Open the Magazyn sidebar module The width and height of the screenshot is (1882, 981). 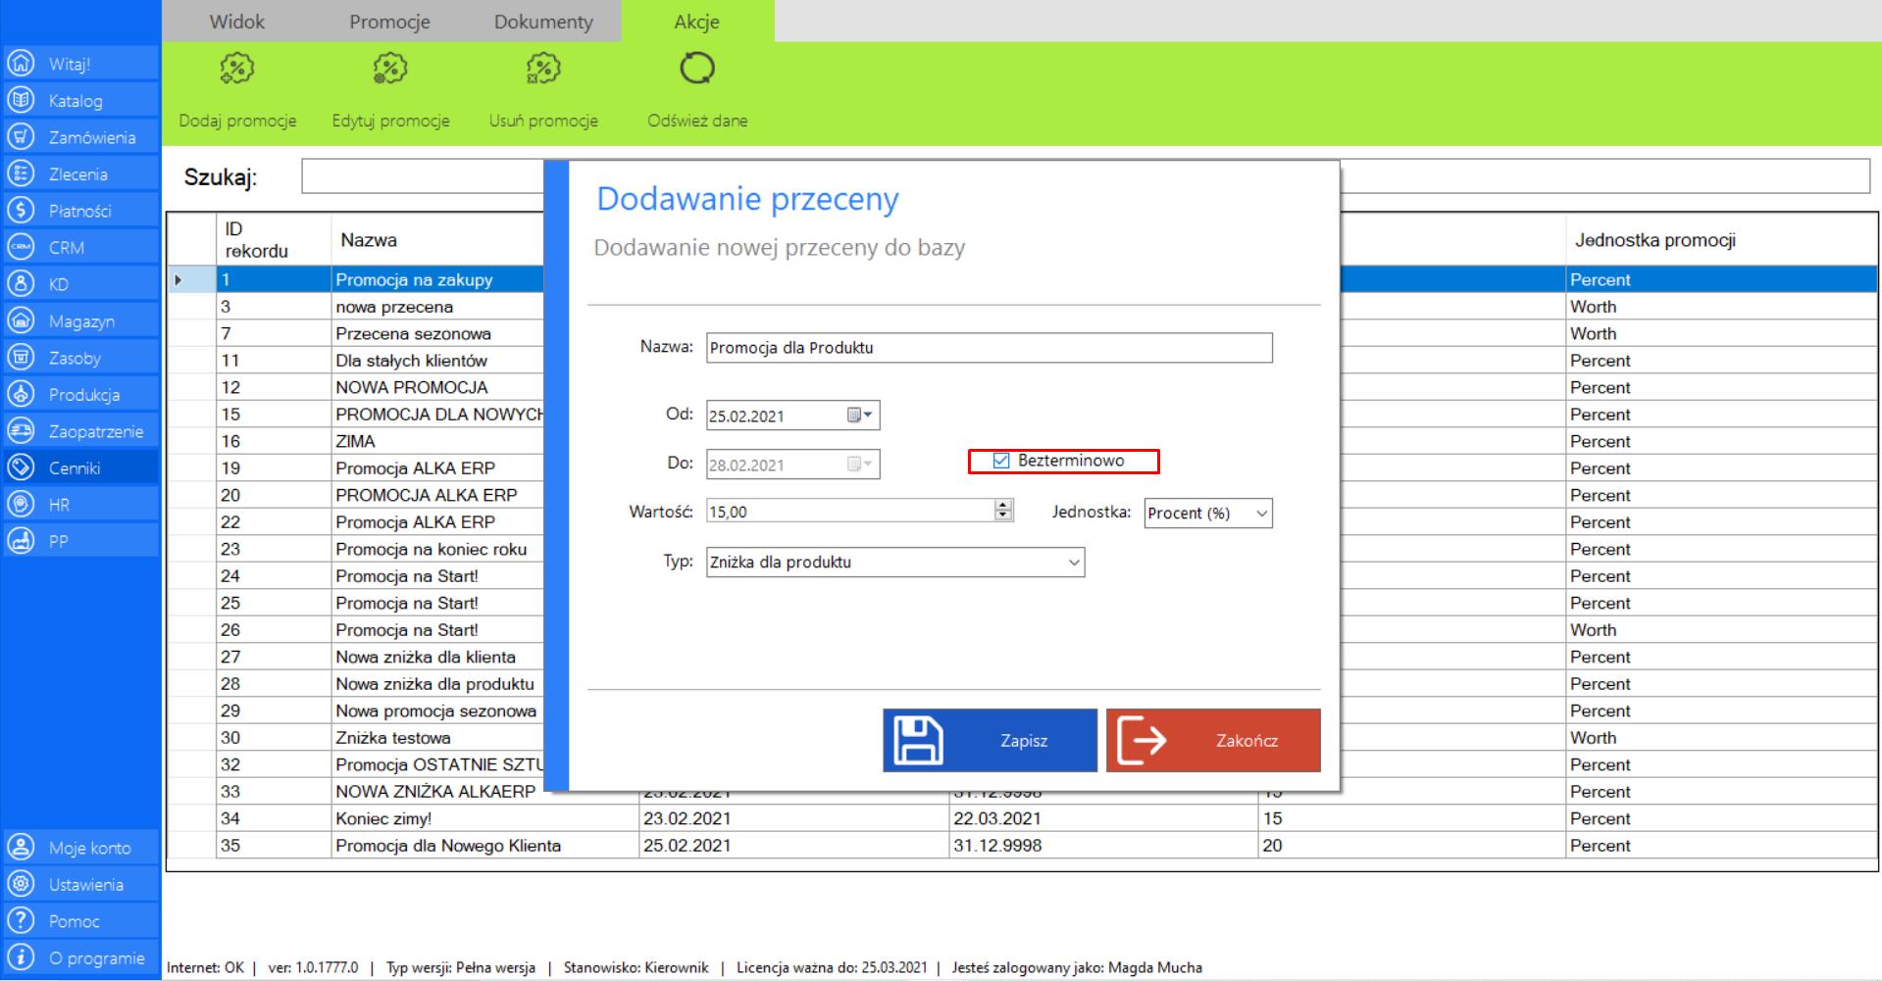point(81,321)
